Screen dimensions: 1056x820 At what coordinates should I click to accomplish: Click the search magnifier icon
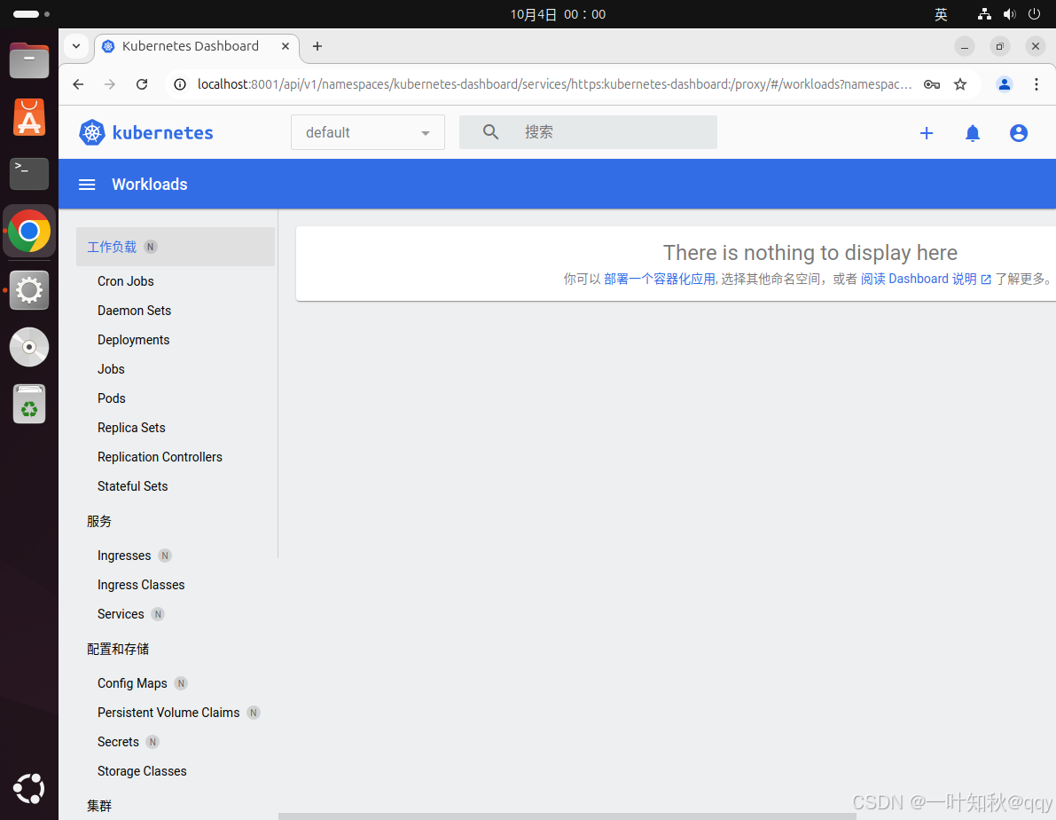coord(491,132)
